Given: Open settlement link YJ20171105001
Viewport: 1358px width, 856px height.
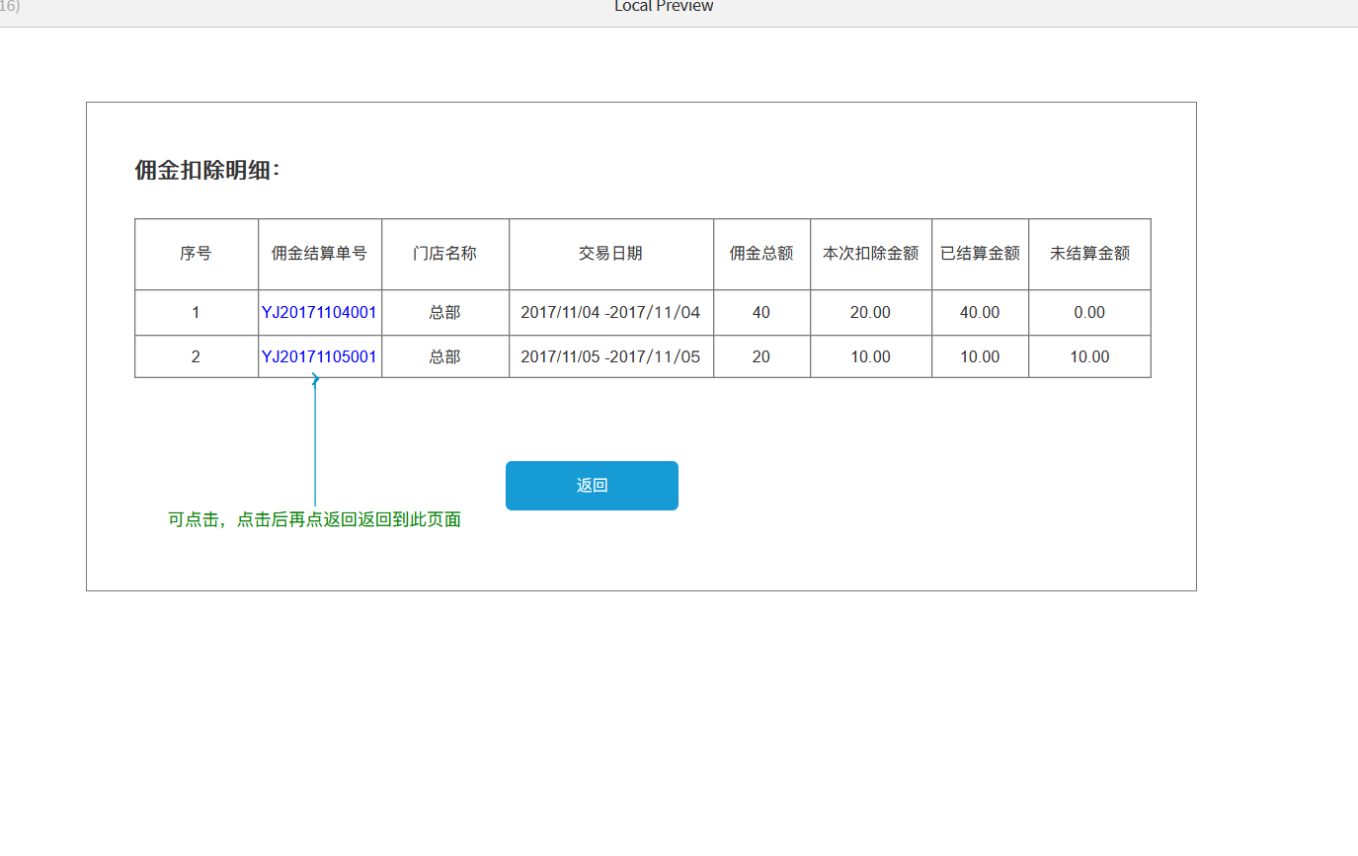Looking at the screenshot, I should click(x=319, y=356).
